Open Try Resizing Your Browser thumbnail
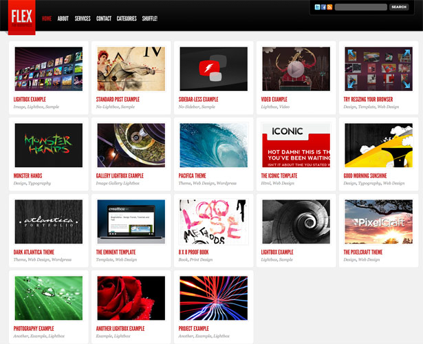This screenshot has height=344, width=423. (378, 69)
